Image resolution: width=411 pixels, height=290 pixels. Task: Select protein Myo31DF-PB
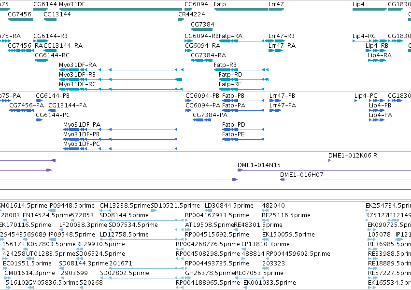click(120, 139)
